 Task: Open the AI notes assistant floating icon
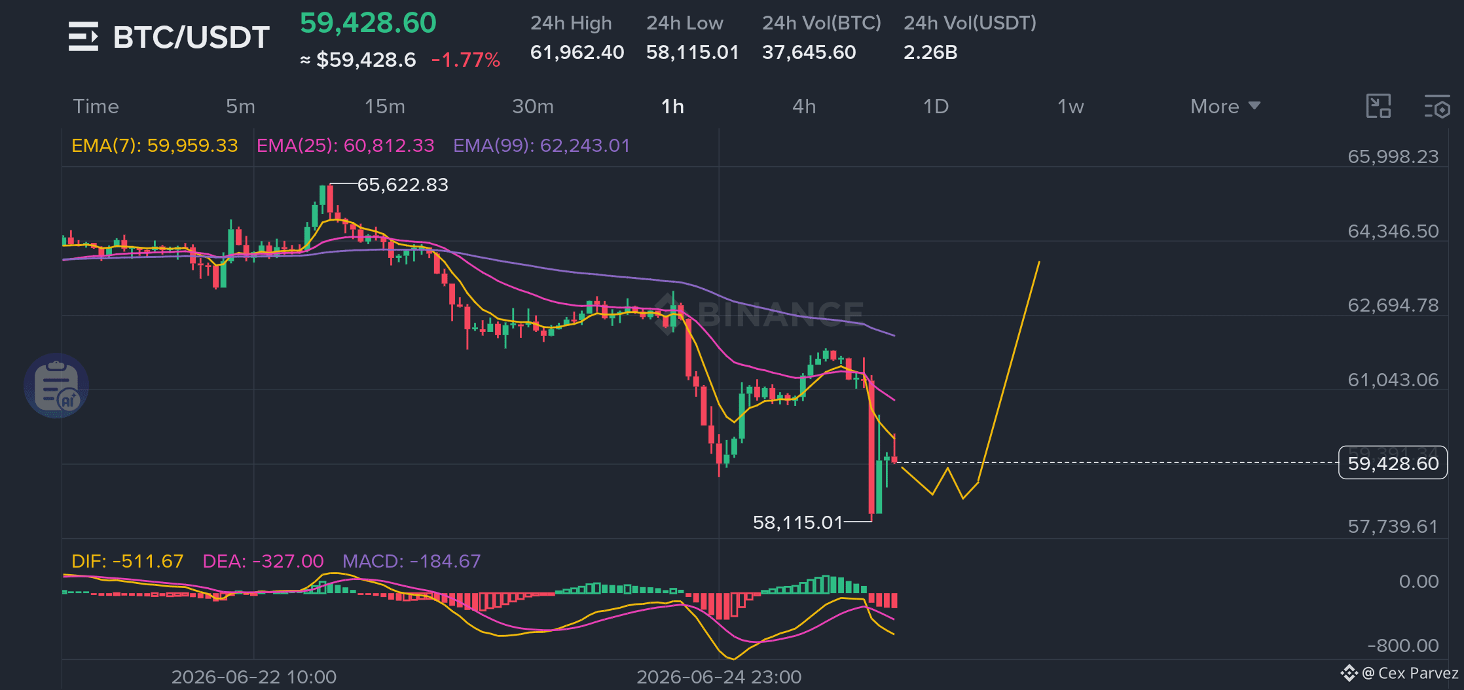point(56,386)
